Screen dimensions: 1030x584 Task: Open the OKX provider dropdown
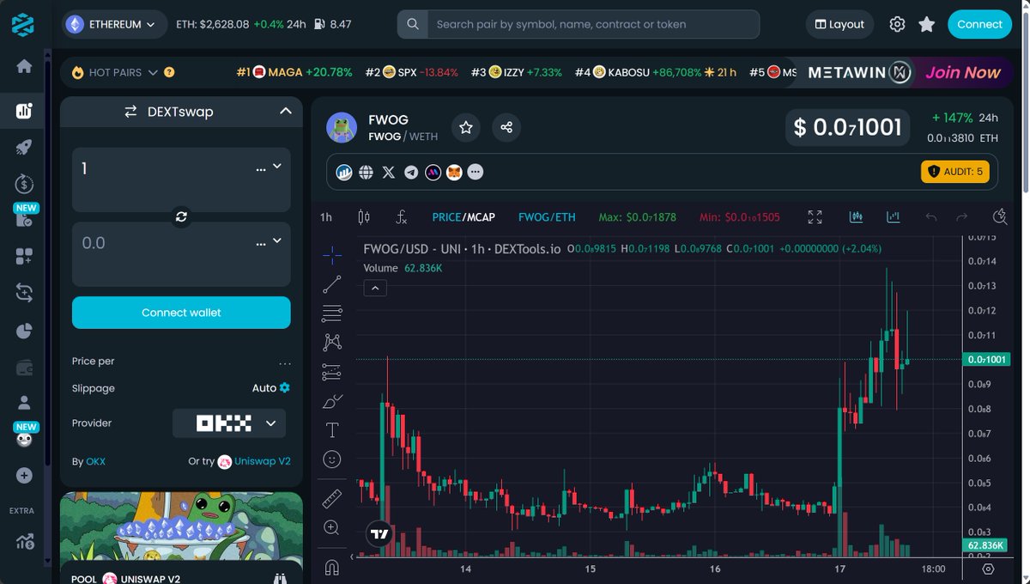[229, 423]
